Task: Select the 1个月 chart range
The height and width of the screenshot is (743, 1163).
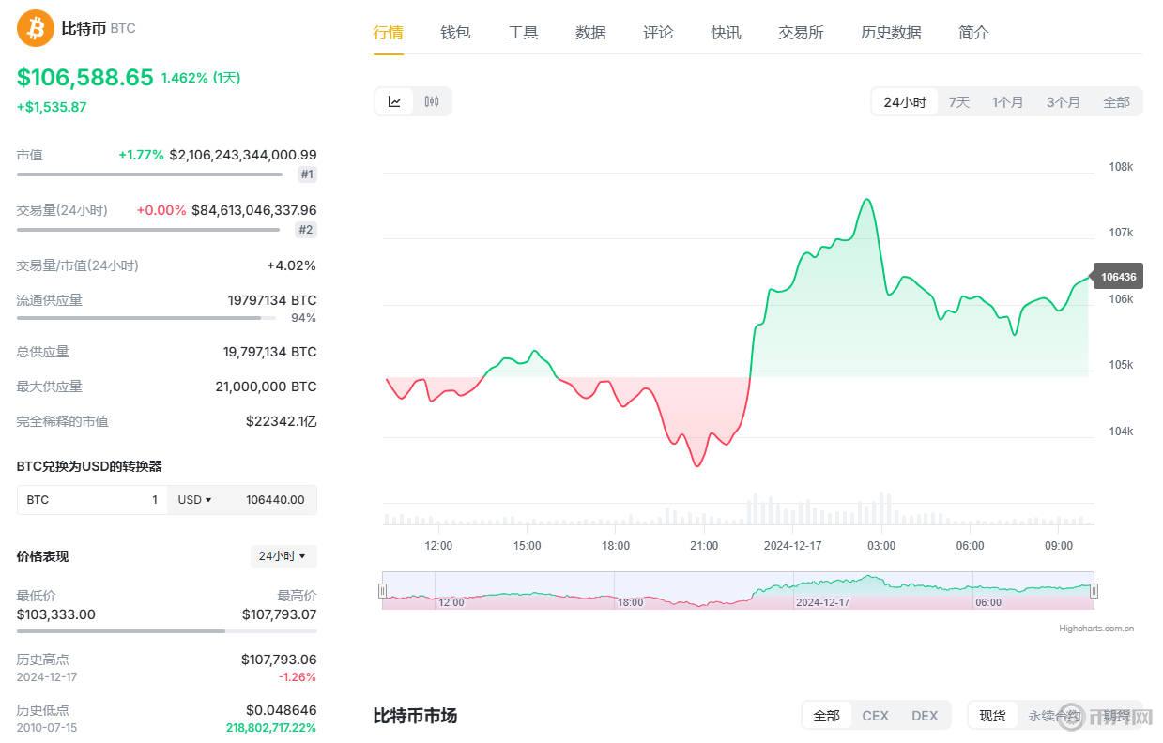Action: click(1007, 102)
